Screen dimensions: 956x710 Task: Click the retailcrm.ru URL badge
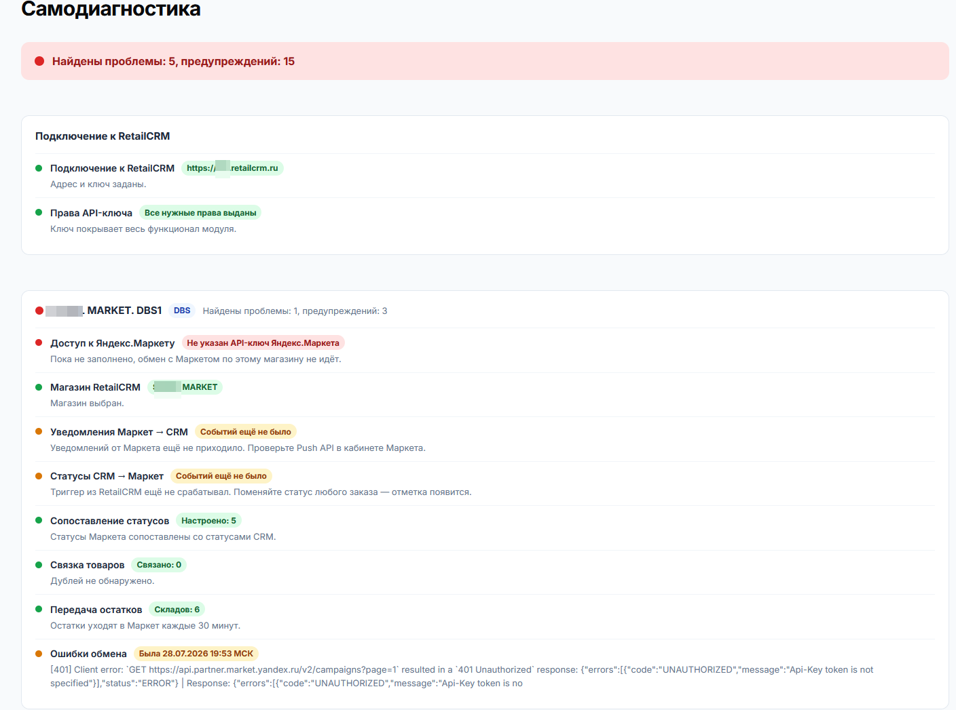[x=232, y=168]
